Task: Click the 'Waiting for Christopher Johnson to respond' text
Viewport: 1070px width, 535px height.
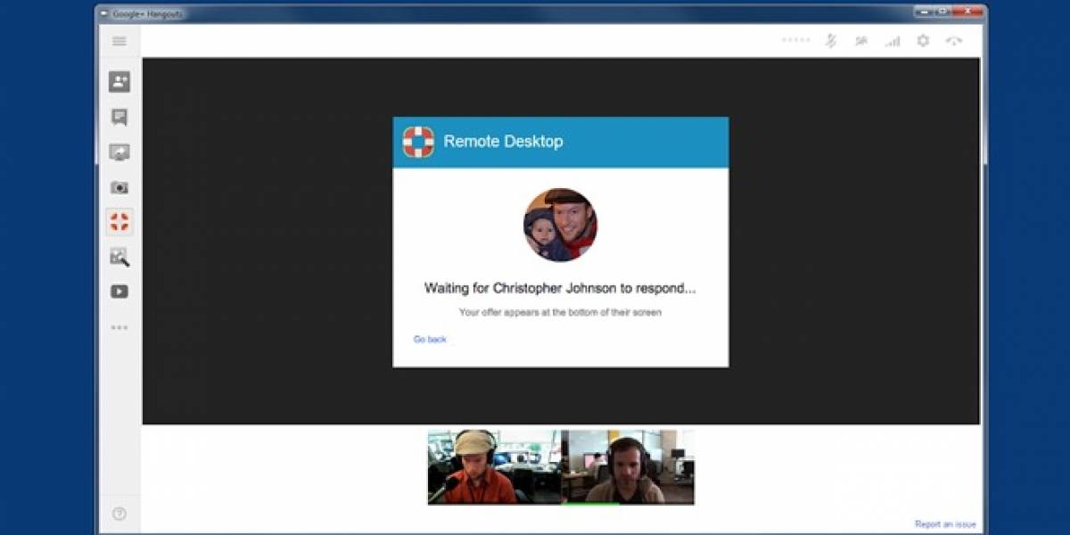Action: (x=560, y=289)
